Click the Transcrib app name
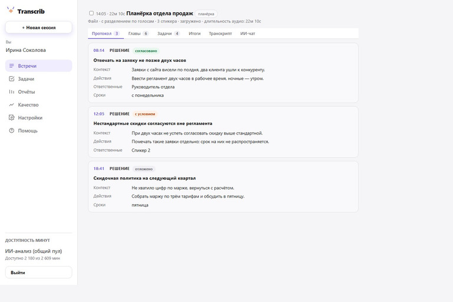Image resolution: width=453 pixels, height=302 pixels. tap(31, 11)
